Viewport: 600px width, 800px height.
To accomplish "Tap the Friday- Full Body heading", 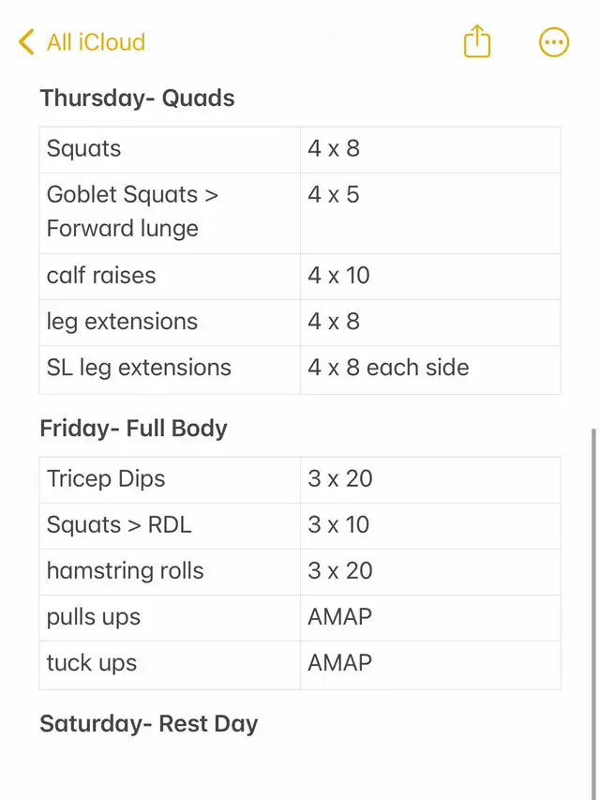I will point(133,429).
